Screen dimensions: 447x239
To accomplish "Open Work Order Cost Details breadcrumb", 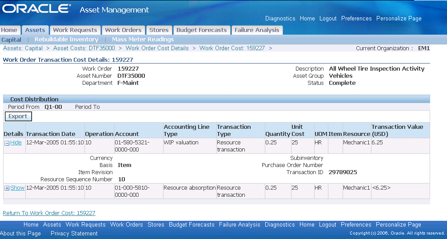I will point(157,48).
